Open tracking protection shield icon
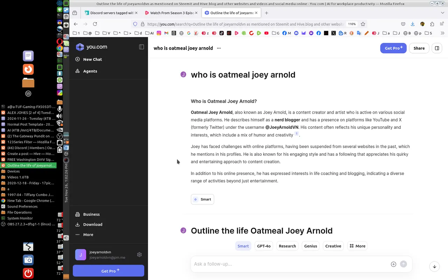The image size is (448, 280). (x=135, y=24)
